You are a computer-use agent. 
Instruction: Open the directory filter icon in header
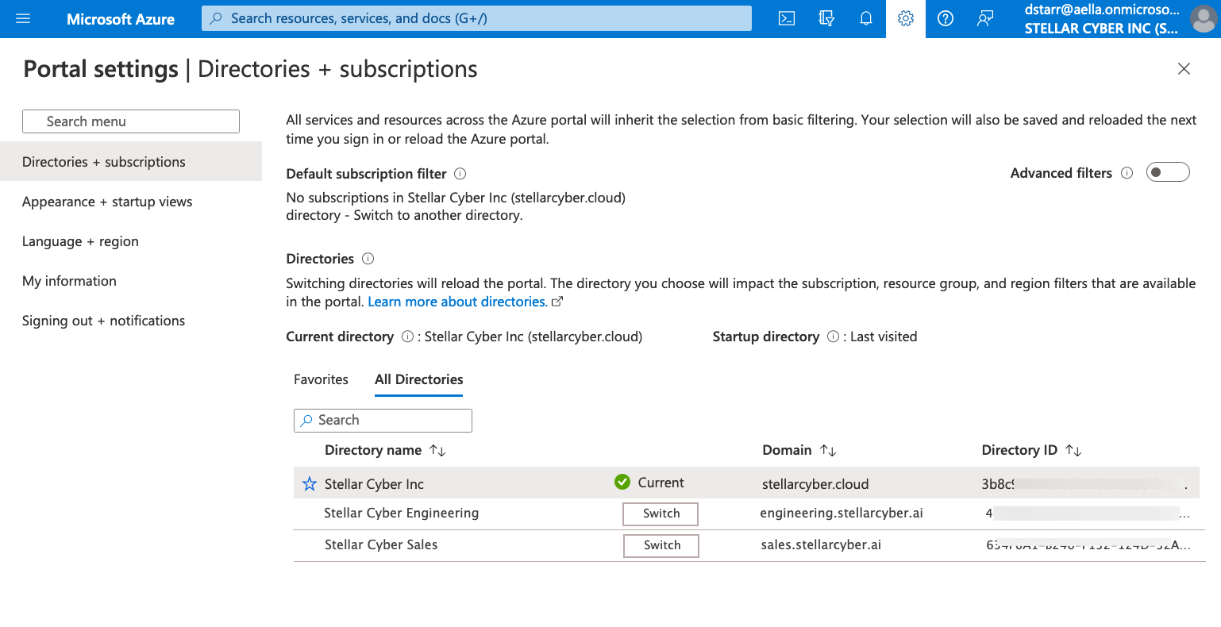click(826, 18)
